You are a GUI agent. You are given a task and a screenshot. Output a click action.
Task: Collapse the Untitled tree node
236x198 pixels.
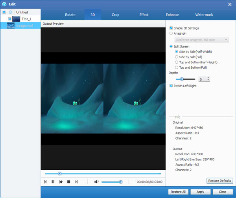point(4,12)
